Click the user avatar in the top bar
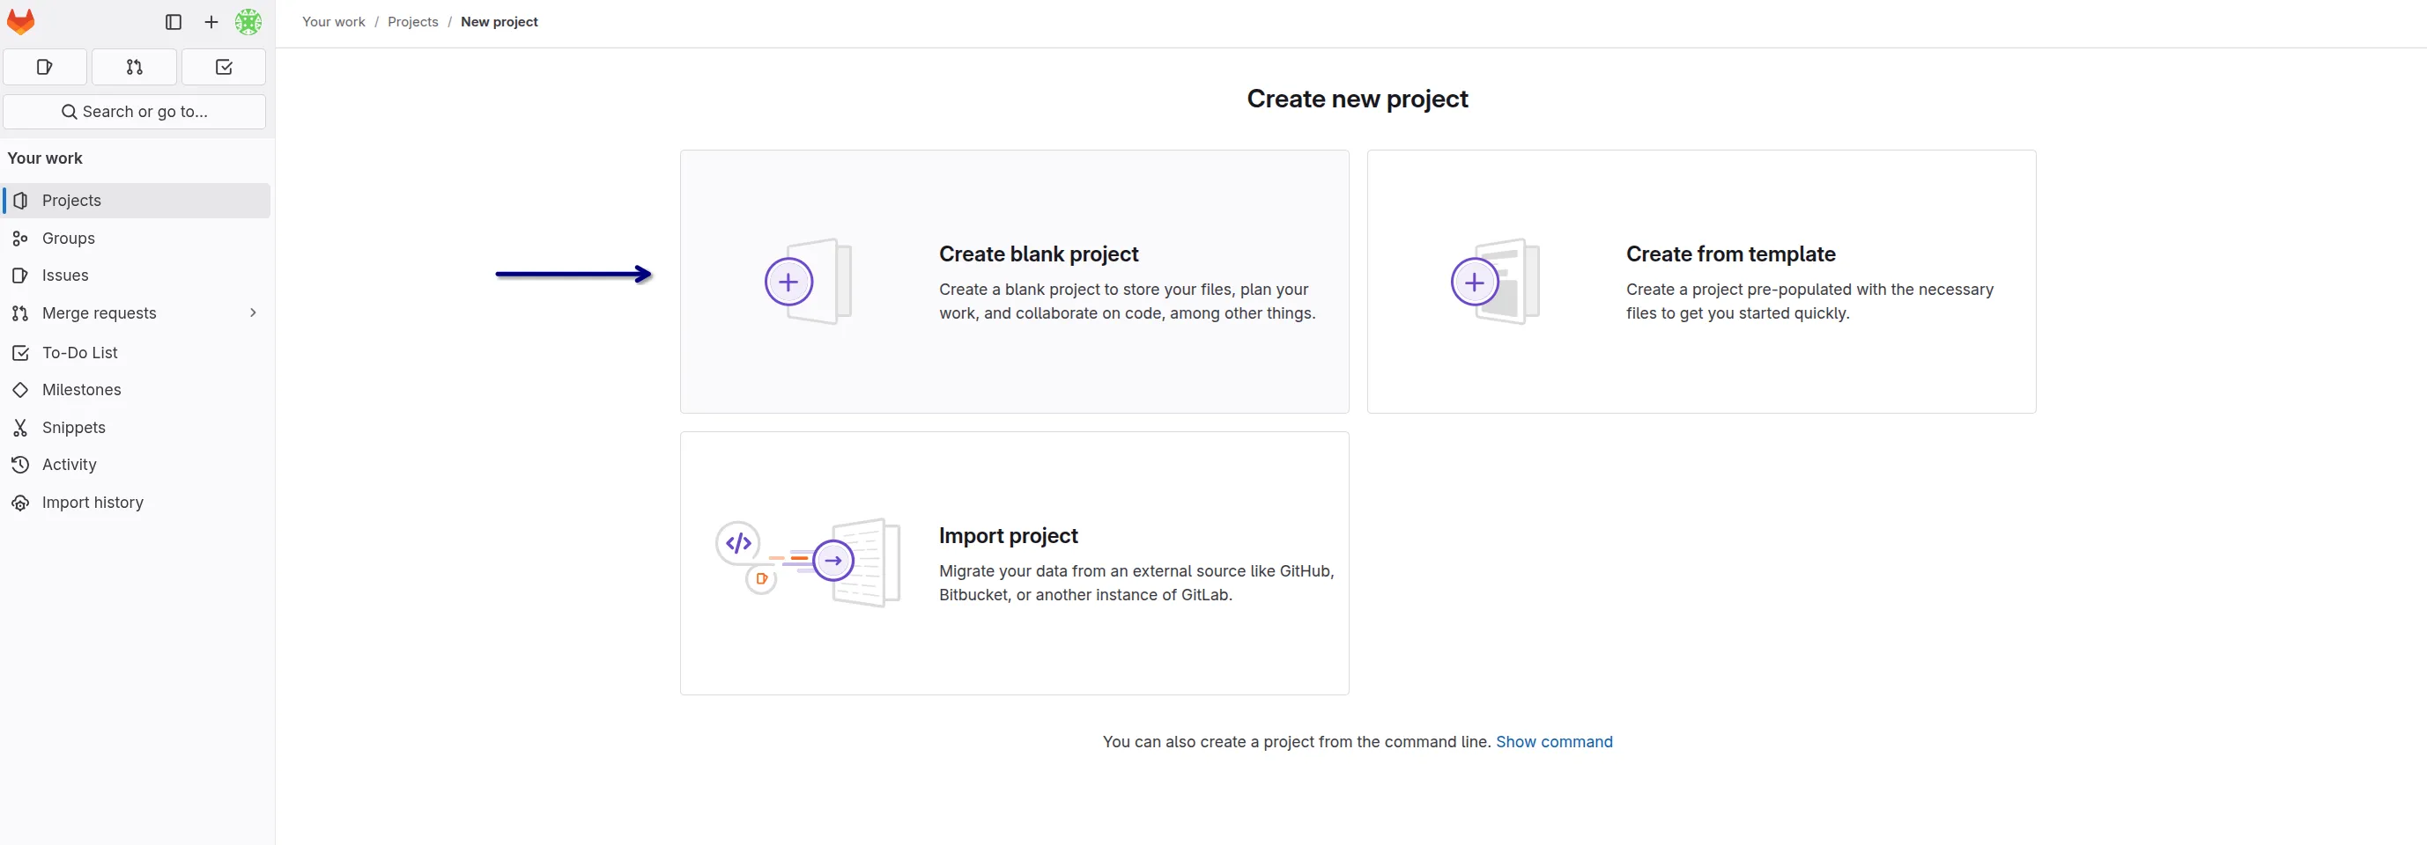 248,22
